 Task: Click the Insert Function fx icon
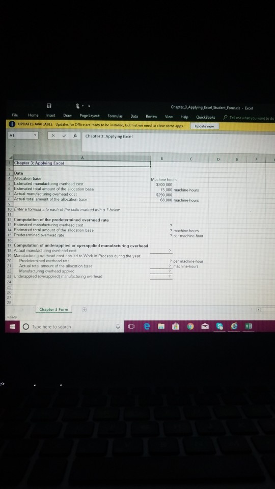coord(75,137)
